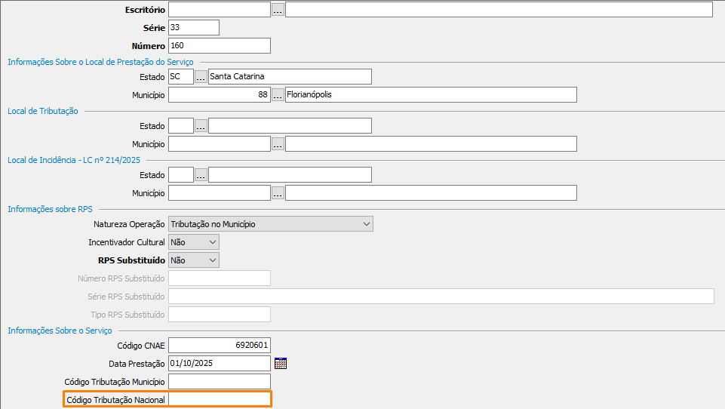Viewport: 725px width, 409px height.
Task: Open Município lookup under Local de Tributação
Action: [278, 144]
